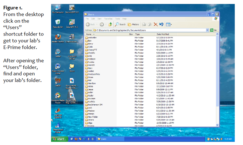This screenshot has width=243, height=145.
Task: Select the Recycle Bin desktop icon
Action: tap(58, 24)
